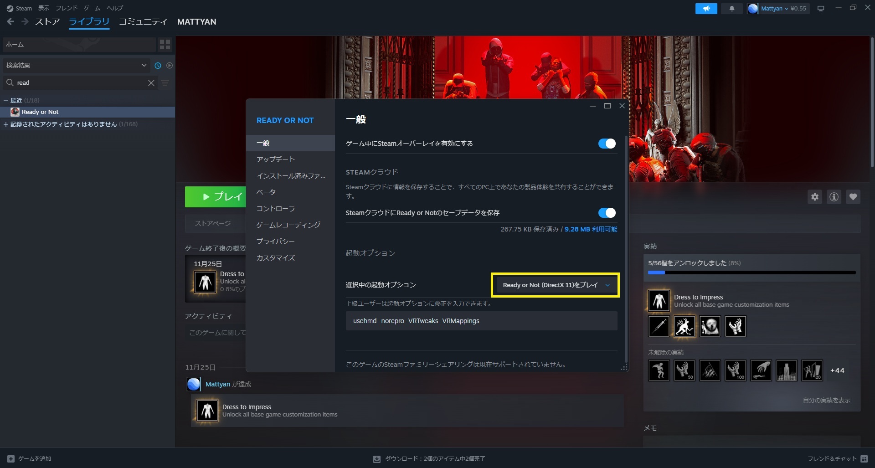Toggle Steam Cloud save data switch
Image resolution: width=875 pixels, height=468 pixels.
607,213
